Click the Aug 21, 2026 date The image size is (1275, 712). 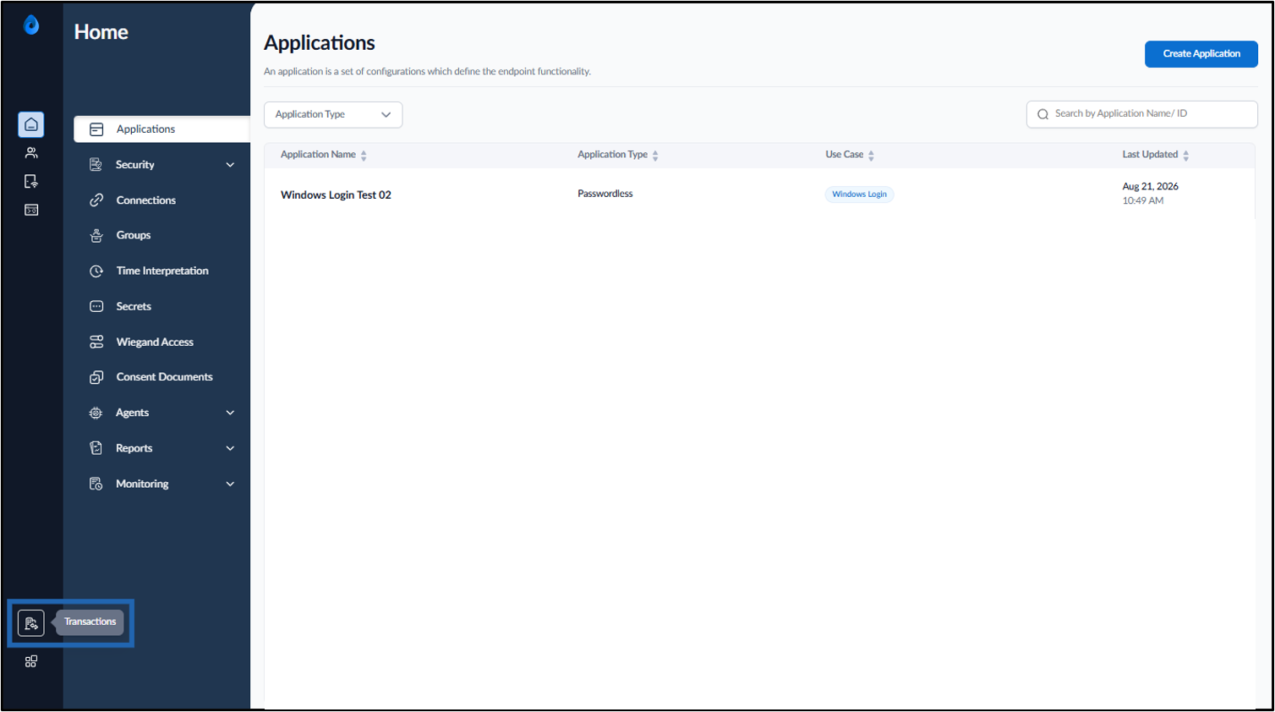click(1150, 186)
